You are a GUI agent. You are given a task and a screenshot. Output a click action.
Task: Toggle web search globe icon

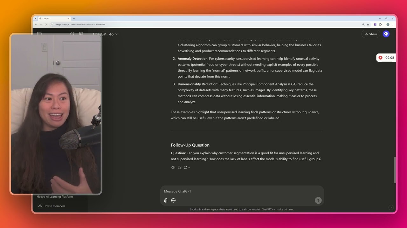coord(173,200)
